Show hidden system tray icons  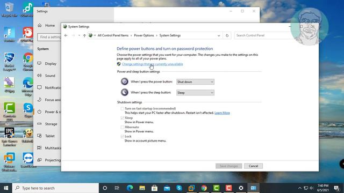tap(300, 188)
